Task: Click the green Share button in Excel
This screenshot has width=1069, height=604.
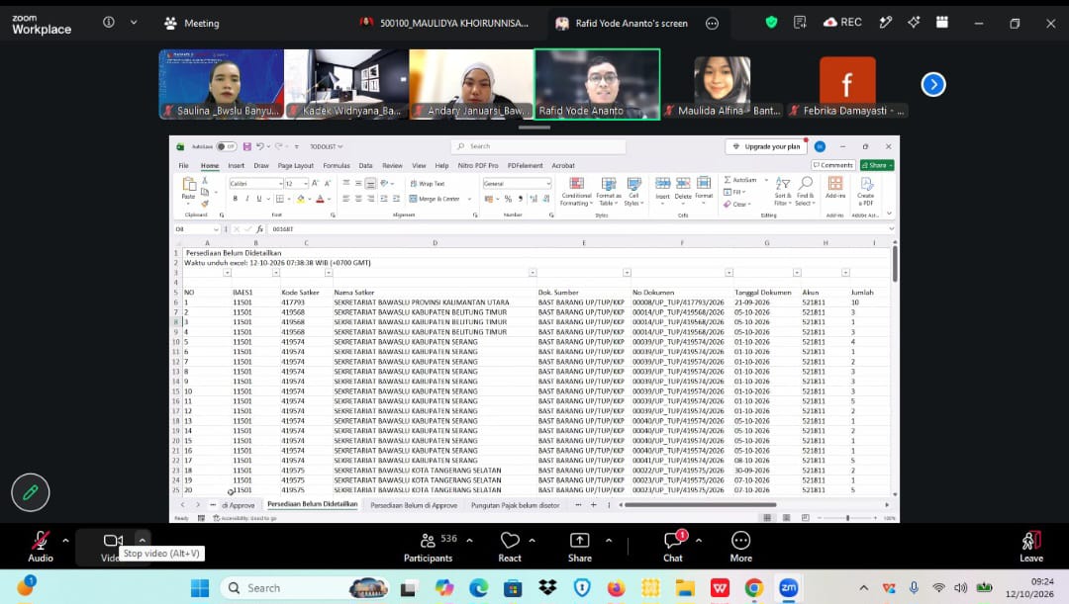Action: pyautogui.click(x=877, y=165)
